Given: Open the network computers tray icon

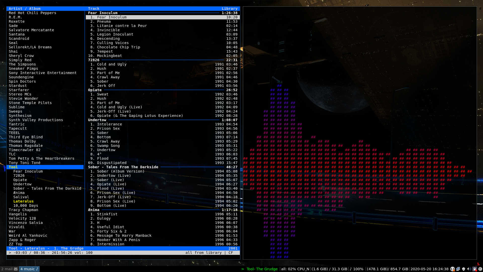Looking at the screenshot, I should click(x=458, y=269).
